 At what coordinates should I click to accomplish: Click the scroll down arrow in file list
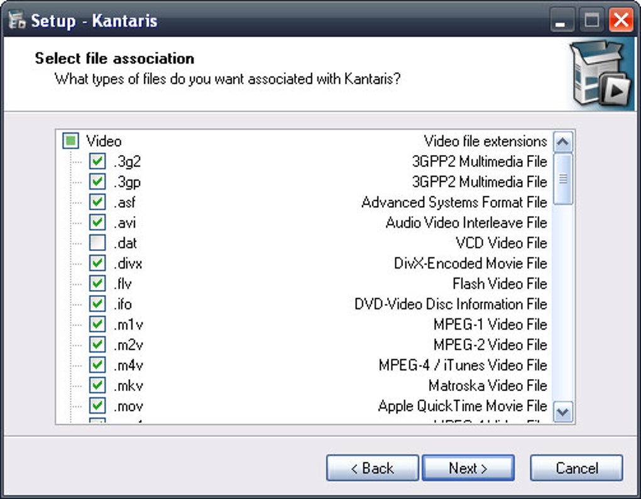563,412
